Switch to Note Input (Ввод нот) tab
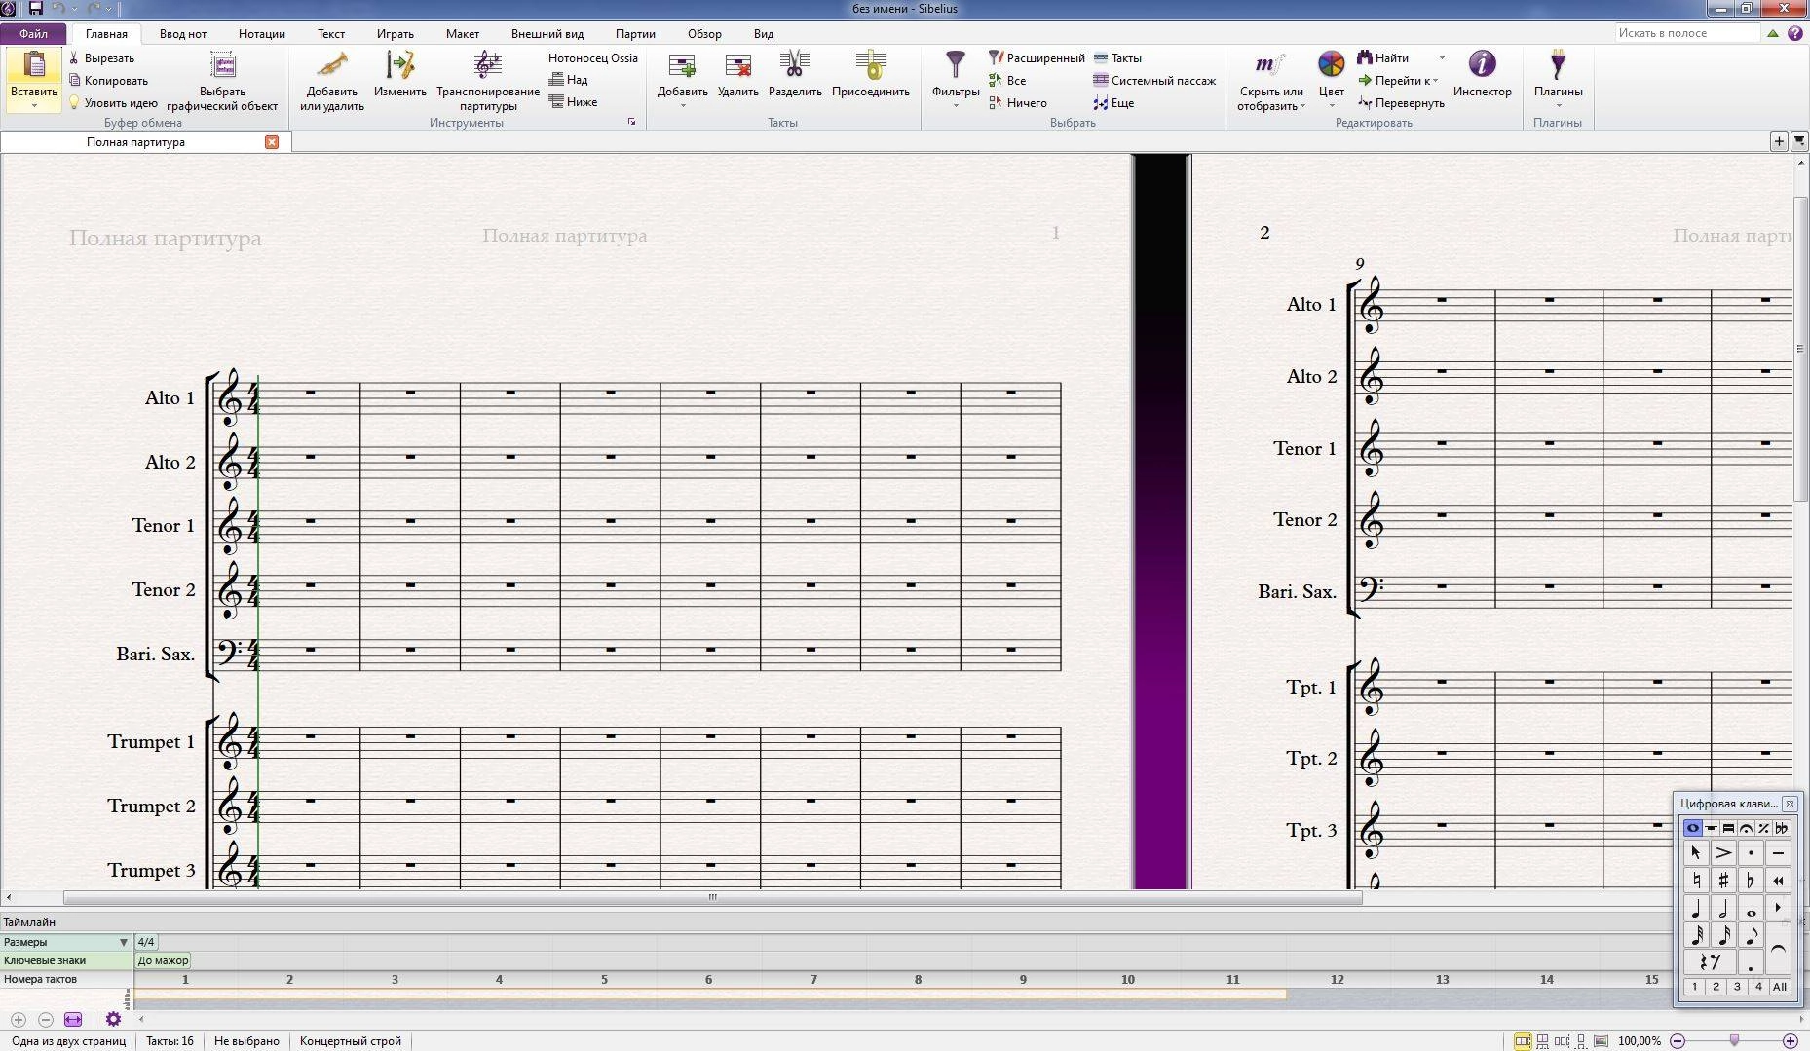The height and width of the screenshot is (1051, 1810). [x=183, y=33]
